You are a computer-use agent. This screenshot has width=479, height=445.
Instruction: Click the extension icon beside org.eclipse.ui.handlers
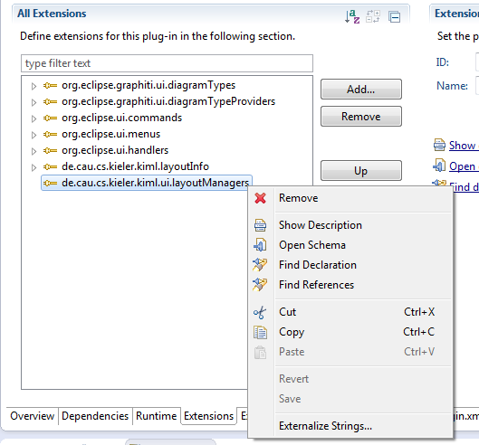(50, 150)
